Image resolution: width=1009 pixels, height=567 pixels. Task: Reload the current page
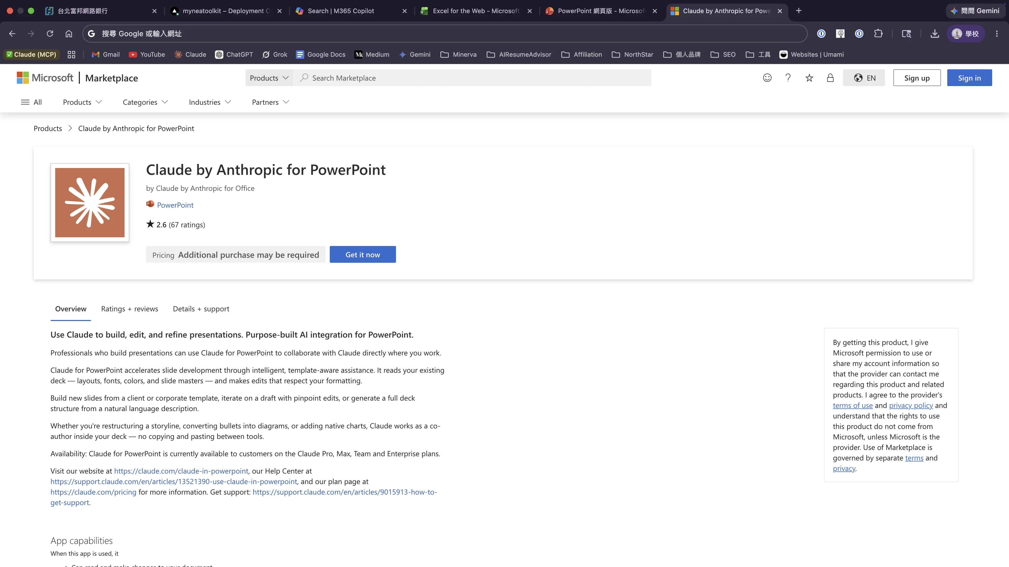coord(50,34)
